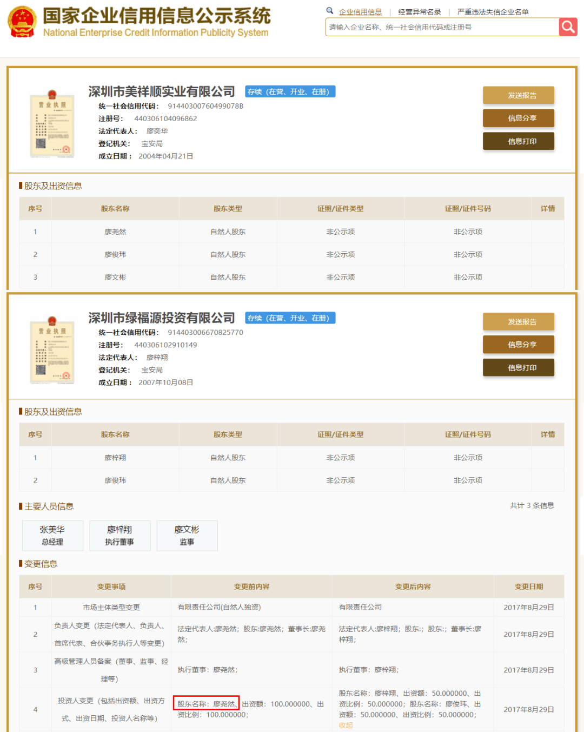The height and width of the screenshot is (732, 584).
Task: Click the small magnifier icon beside 企业信用信息
Action: pos(330,11)
